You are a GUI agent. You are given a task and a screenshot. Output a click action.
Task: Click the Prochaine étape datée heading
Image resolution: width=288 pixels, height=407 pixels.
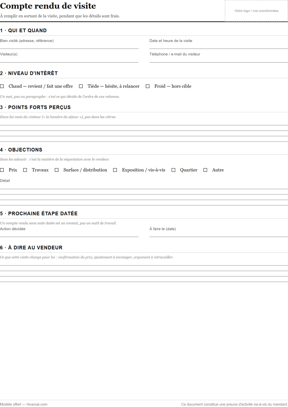(39, 214)
